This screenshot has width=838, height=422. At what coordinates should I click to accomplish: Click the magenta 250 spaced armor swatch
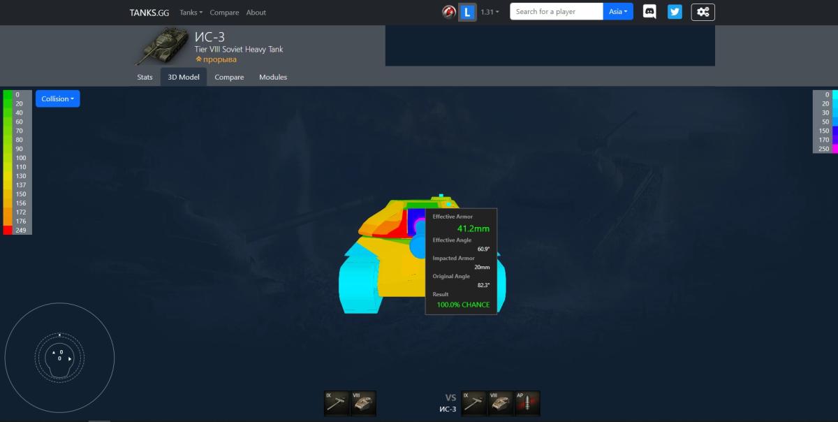coord(834,148)
